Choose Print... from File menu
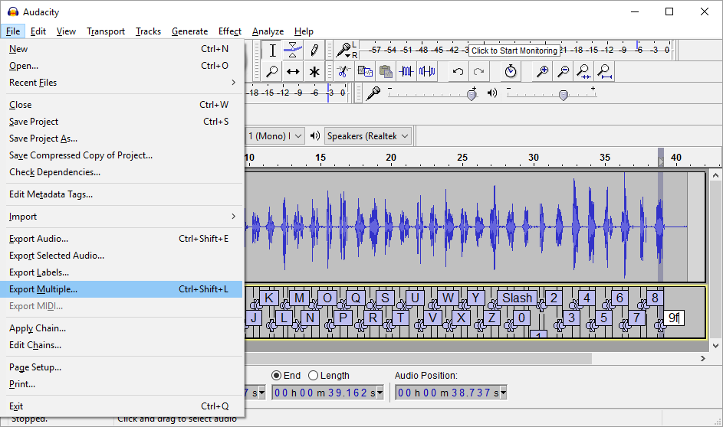The image size is (723, 427). coord(122,384)
